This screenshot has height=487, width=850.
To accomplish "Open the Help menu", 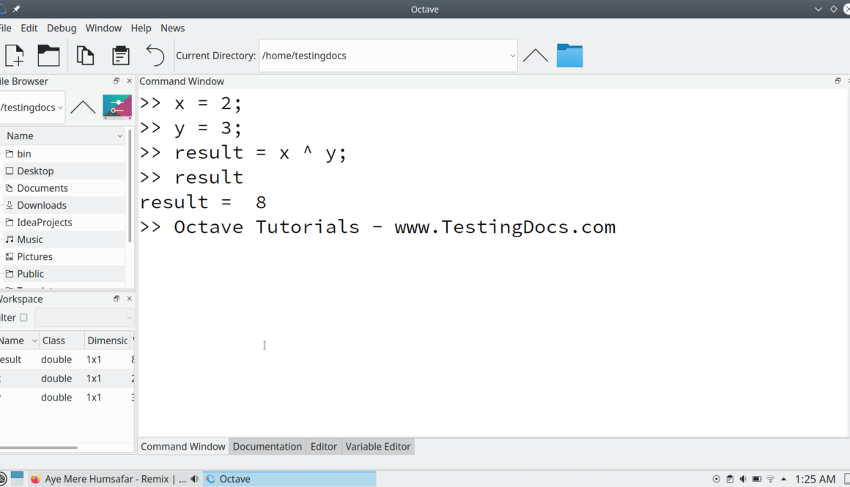I will point(141,28).
